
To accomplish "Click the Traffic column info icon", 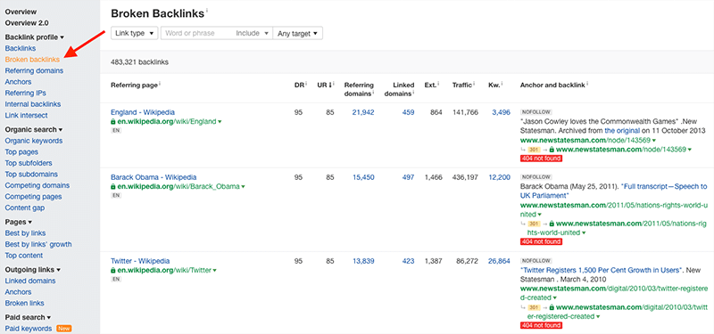I will (474, 84).
